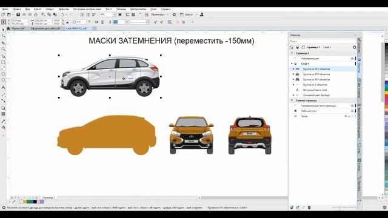388x218 pixels.
Task: Click the search field in Objects panel
Action: 323,41
